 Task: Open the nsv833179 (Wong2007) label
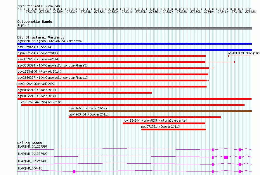pyautogui.click(x=244, y=53)
